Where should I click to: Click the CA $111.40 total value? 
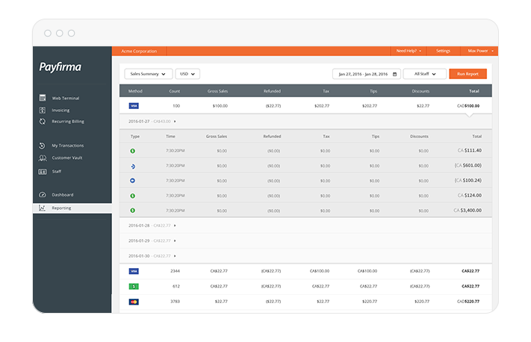[469, 150]
